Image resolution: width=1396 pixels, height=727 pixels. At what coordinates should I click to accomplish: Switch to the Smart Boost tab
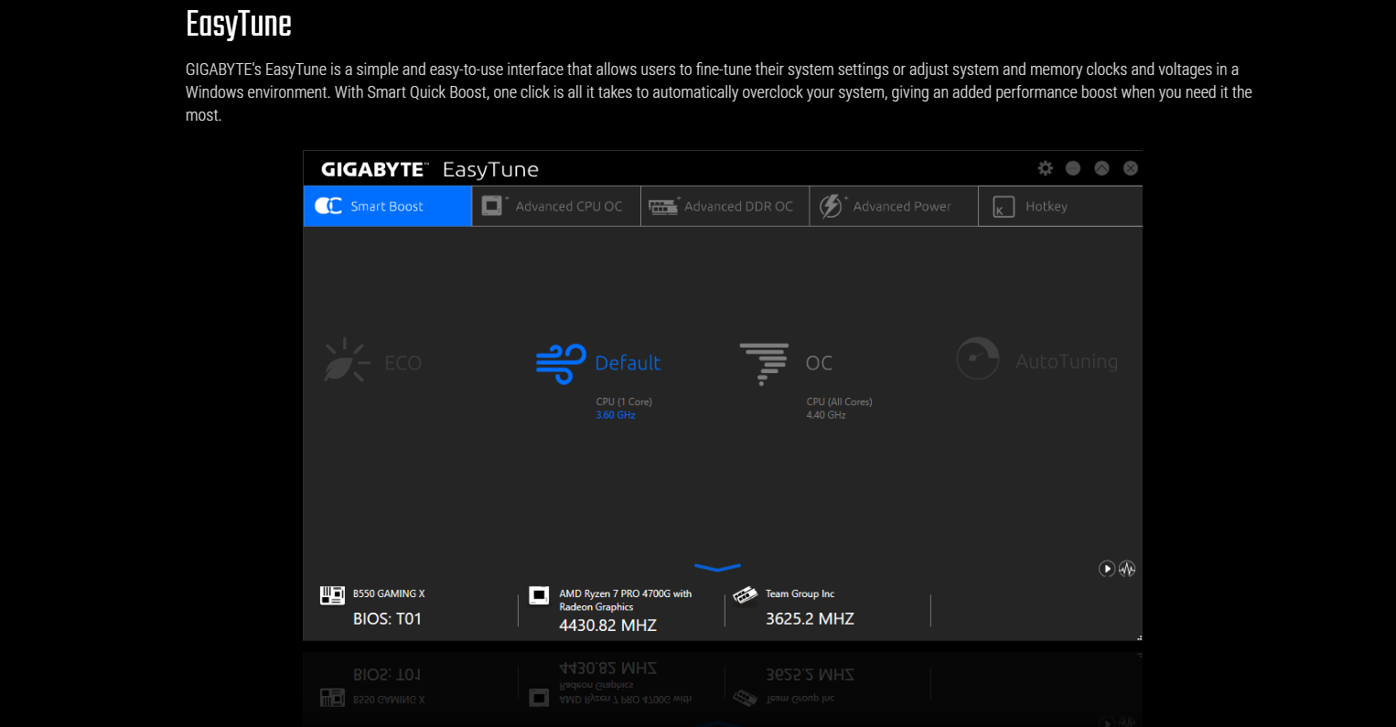click(387, 207)
